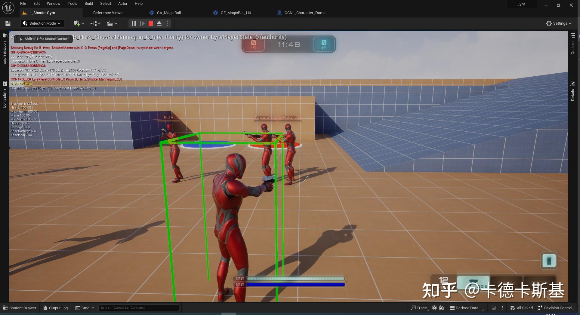580x315 pixels.
Task: Open the File menu
Action: pyautogui.click(x=23, y=4)
